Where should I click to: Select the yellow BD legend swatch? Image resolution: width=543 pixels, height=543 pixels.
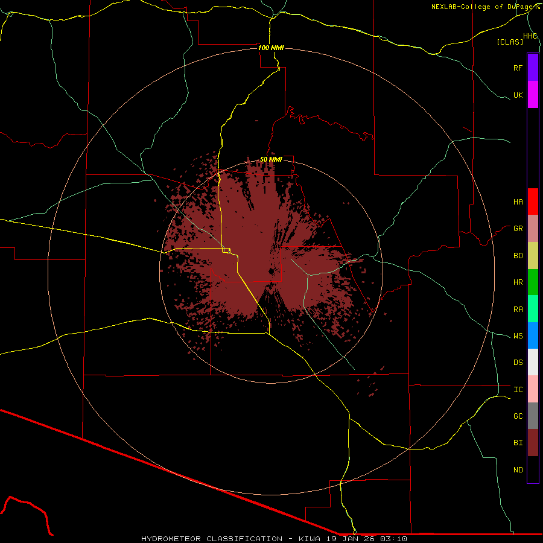pyautogui.click(x=533, y=256)
